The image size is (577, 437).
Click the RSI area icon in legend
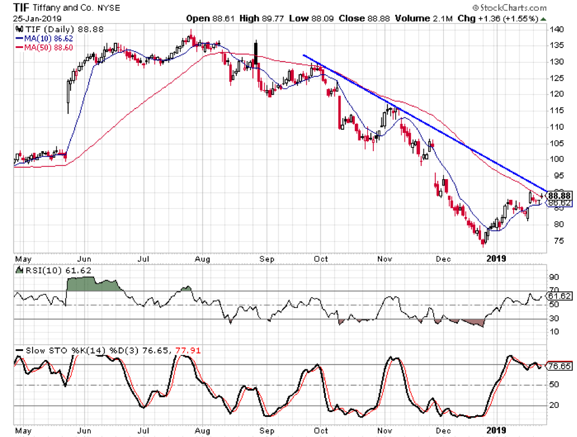point(19,270)
